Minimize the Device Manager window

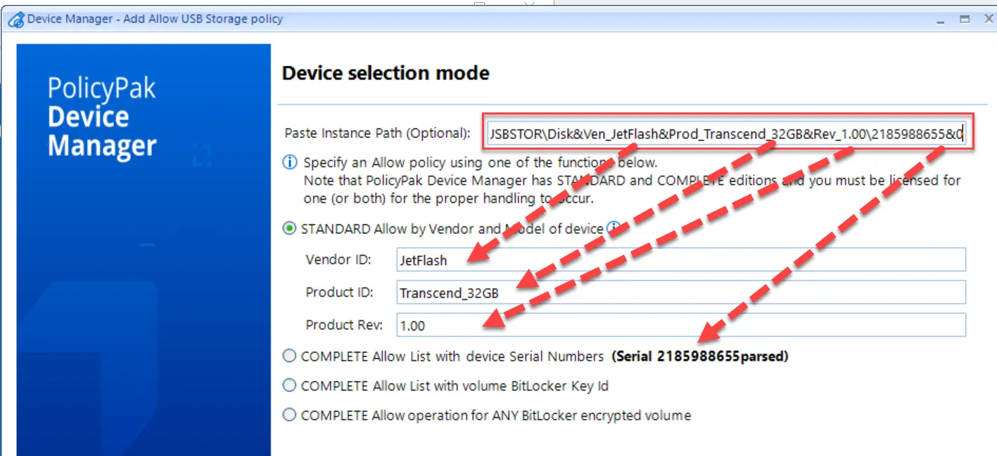pos(941,20)
